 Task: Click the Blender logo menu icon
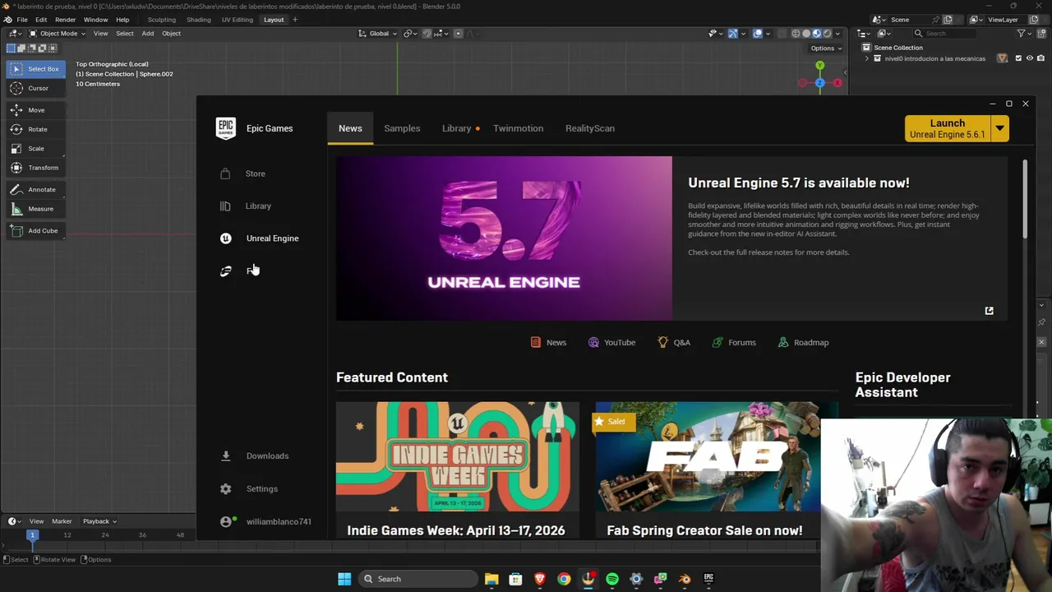point(7,20)
